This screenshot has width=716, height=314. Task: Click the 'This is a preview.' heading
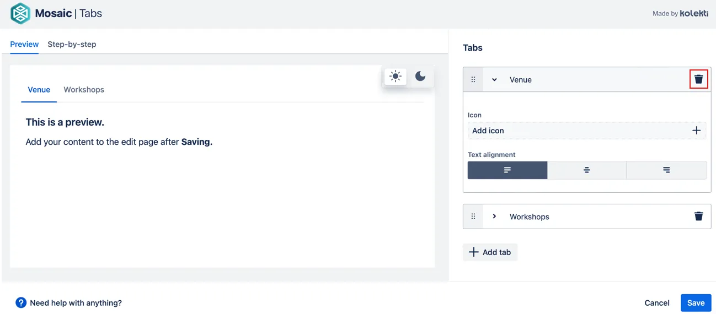coord(65,122)
